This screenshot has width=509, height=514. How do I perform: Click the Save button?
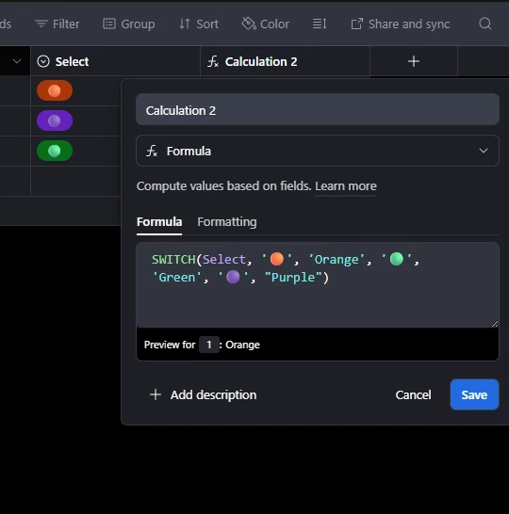pyautogui.click(x=474, y=394)
